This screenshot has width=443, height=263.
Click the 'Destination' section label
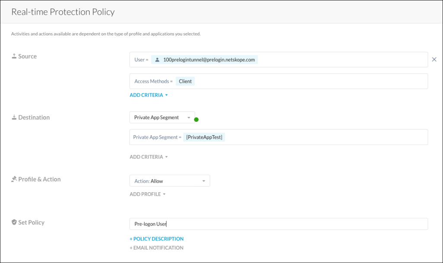coord(34,117)
